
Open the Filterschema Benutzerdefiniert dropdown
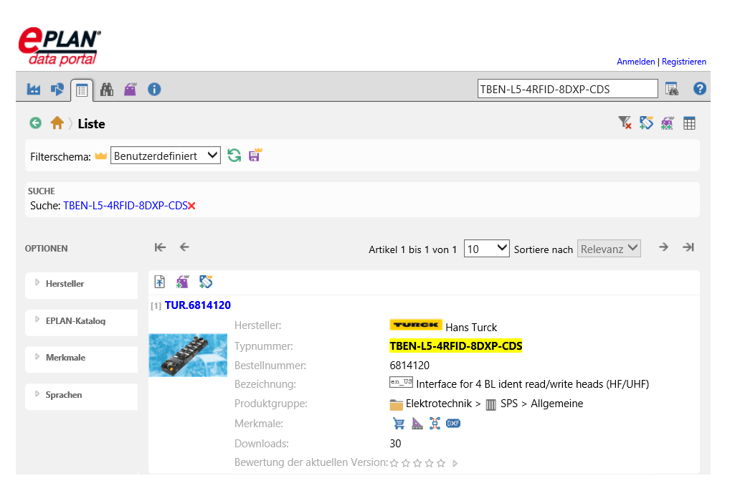pyautogui.click(x=165, y=156)
